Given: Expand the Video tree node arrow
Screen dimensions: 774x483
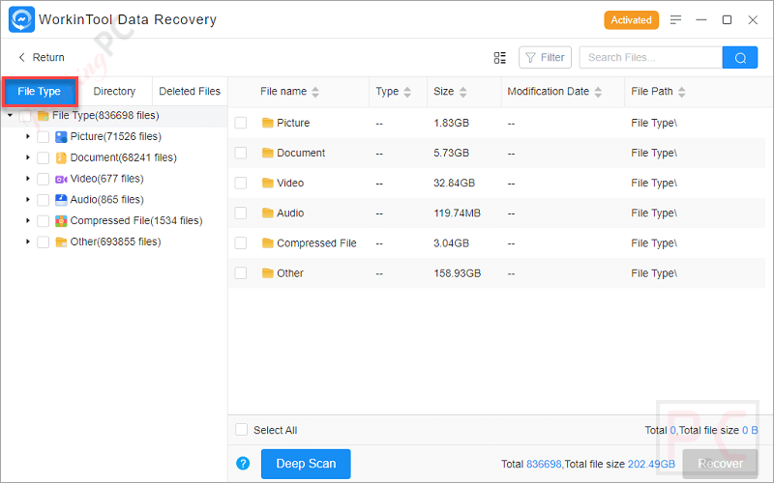Looking at the screenshot, I should point(28,179).
